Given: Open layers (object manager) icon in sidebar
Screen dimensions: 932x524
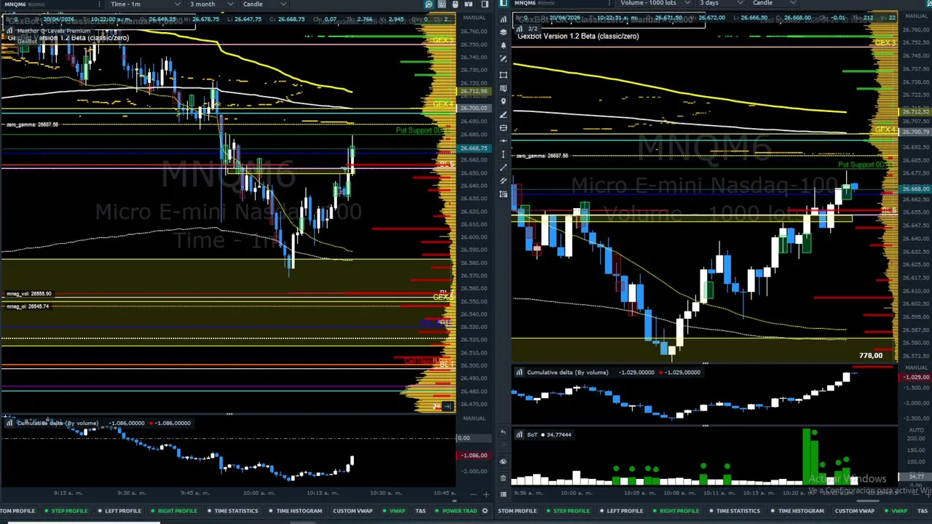Looking at the screenshot, I should click(x=503, y=32).
